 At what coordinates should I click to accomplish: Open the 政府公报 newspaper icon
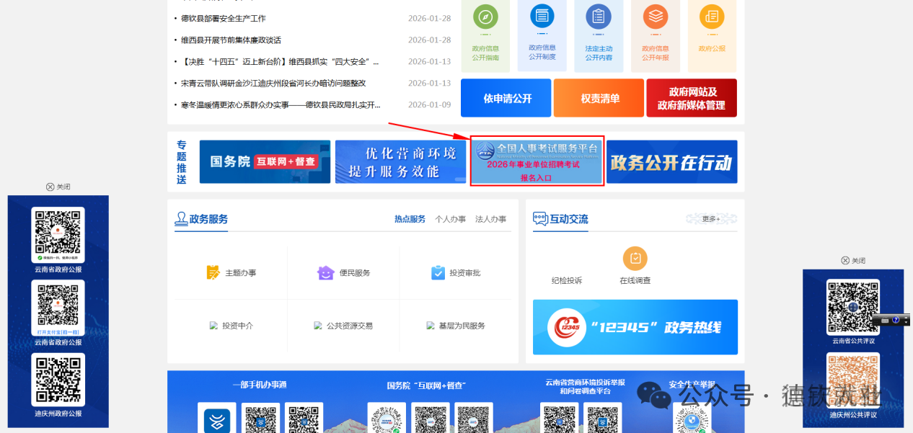pyautogui.click(x=712, y=16)
